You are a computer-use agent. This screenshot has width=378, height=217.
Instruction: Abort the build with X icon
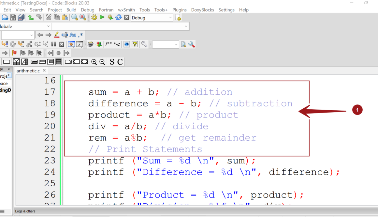pos(127,18)
